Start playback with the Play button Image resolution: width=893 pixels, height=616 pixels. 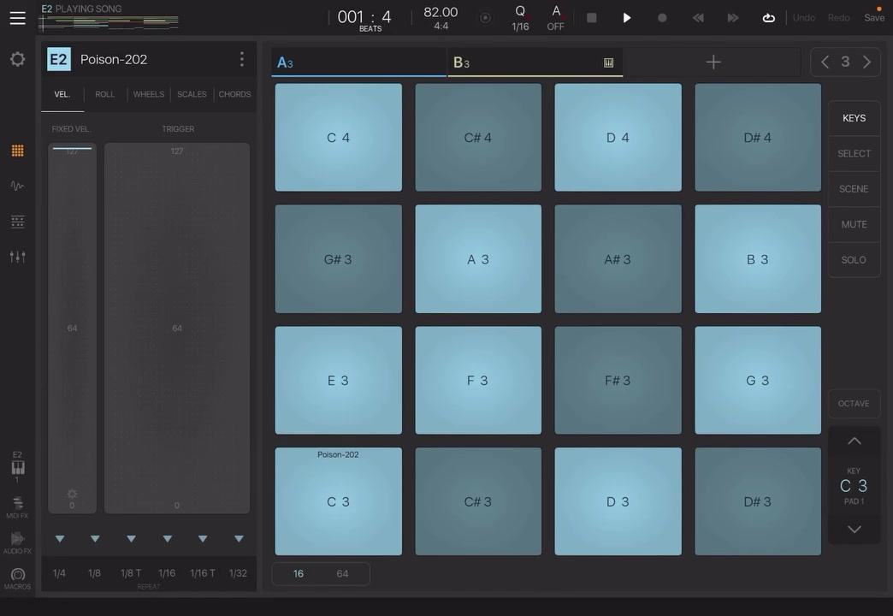coord(627,18)
